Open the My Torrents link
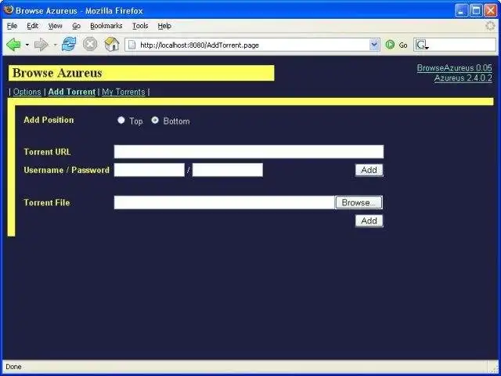Viewport: 501px width, 376px height. (x=124, y=92)
